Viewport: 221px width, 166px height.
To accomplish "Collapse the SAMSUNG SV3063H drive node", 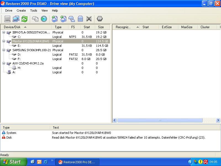I will tap(4, 50).
